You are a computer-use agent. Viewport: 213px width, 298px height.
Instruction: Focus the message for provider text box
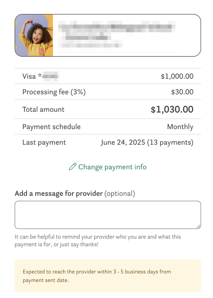pos(108,215)
